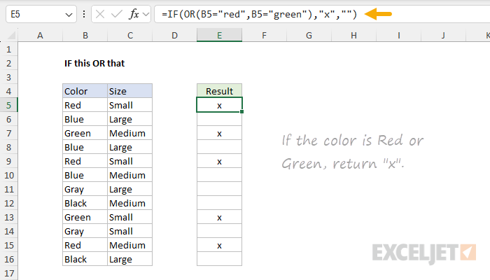
Task: Select cell B13 containing Green
Action: click(85, 217)
